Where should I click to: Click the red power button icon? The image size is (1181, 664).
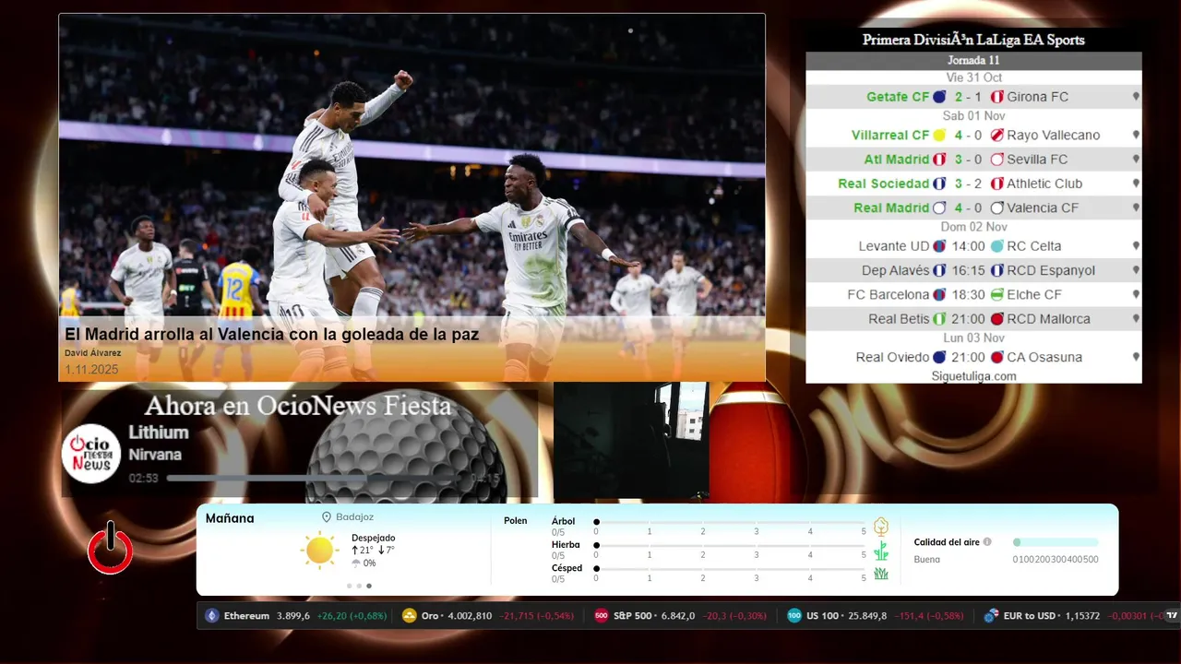pyautogui.click(x=110, y=548)
